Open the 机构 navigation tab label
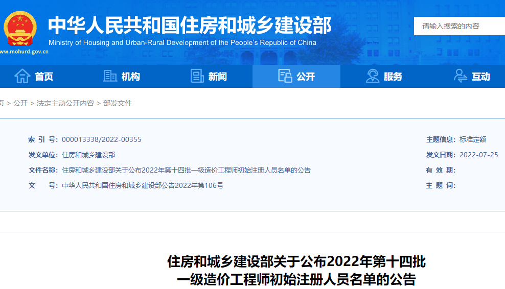This screenshot has width=505, height=289. tap(131, 77)
